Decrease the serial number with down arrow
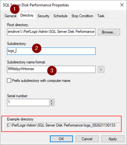The width and height of the screenshot is (127, 145). pos(51,104)
